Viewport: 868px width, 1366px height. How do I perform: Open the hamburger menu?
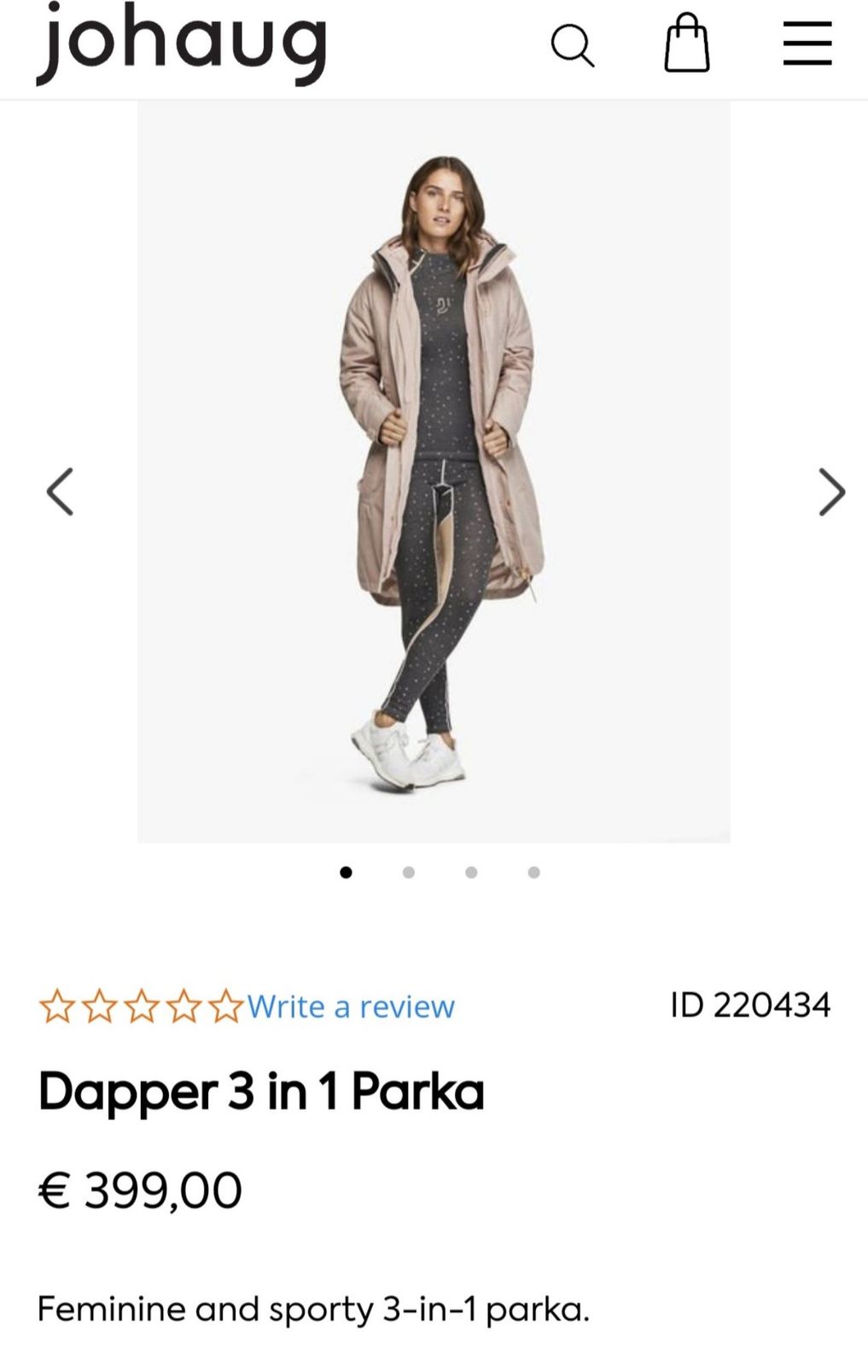click(807, 44)
